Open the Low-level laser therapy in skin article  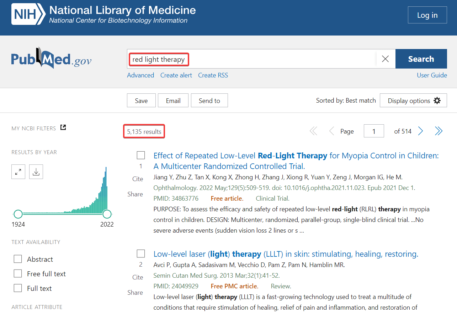tap(286, 254)
